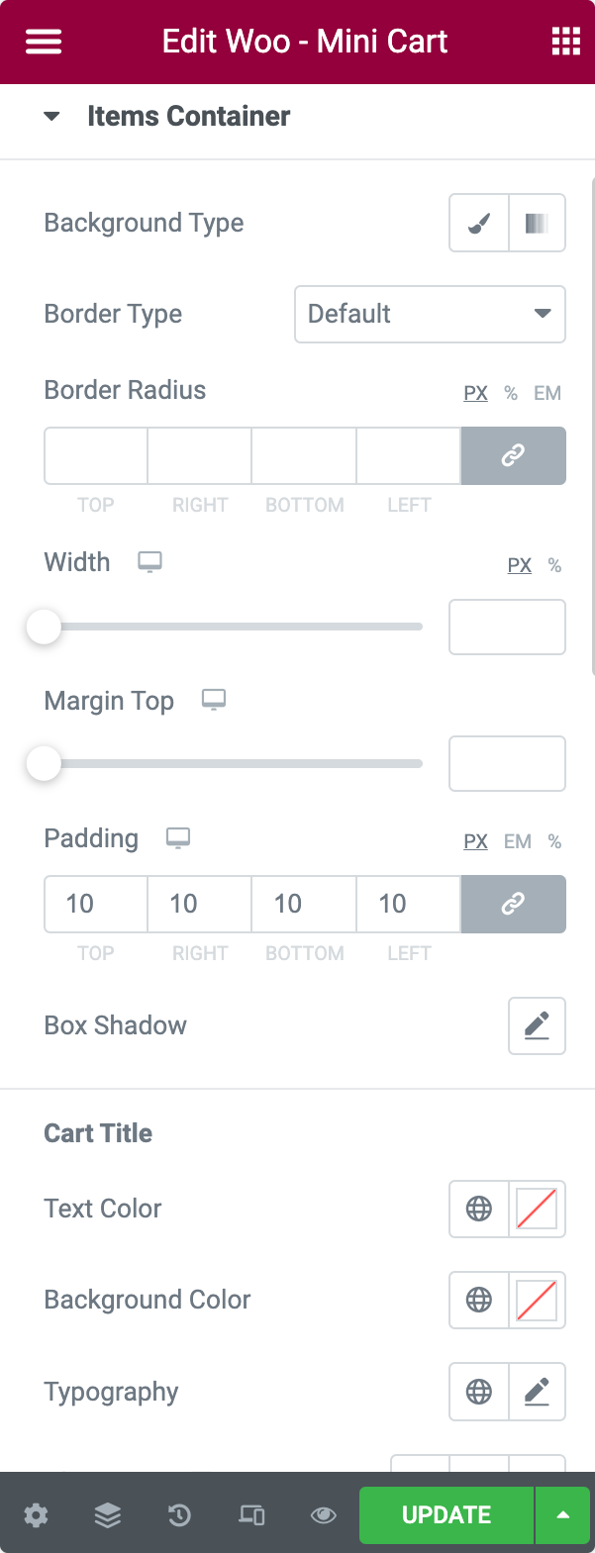
Task: Open the panel hamburger menu
Action: (x=43, y=41)
